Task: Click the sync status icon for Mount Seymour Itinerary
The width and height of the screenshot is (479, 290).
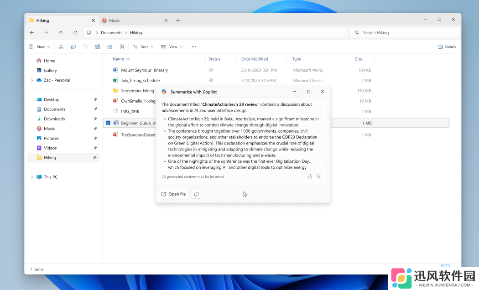Action: pos(211,70)
